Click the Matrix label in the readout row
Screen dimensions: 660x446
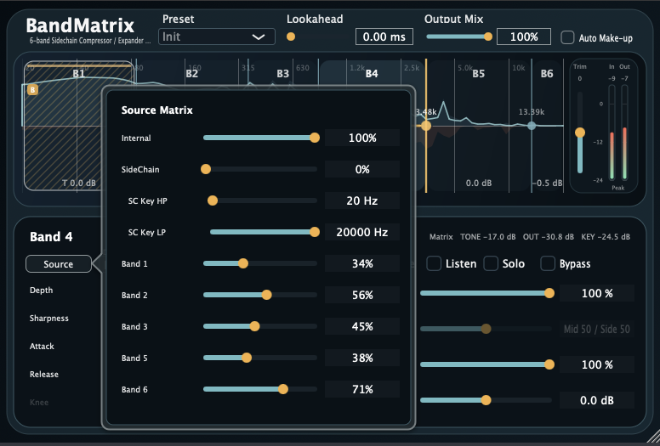coord(441,237)
